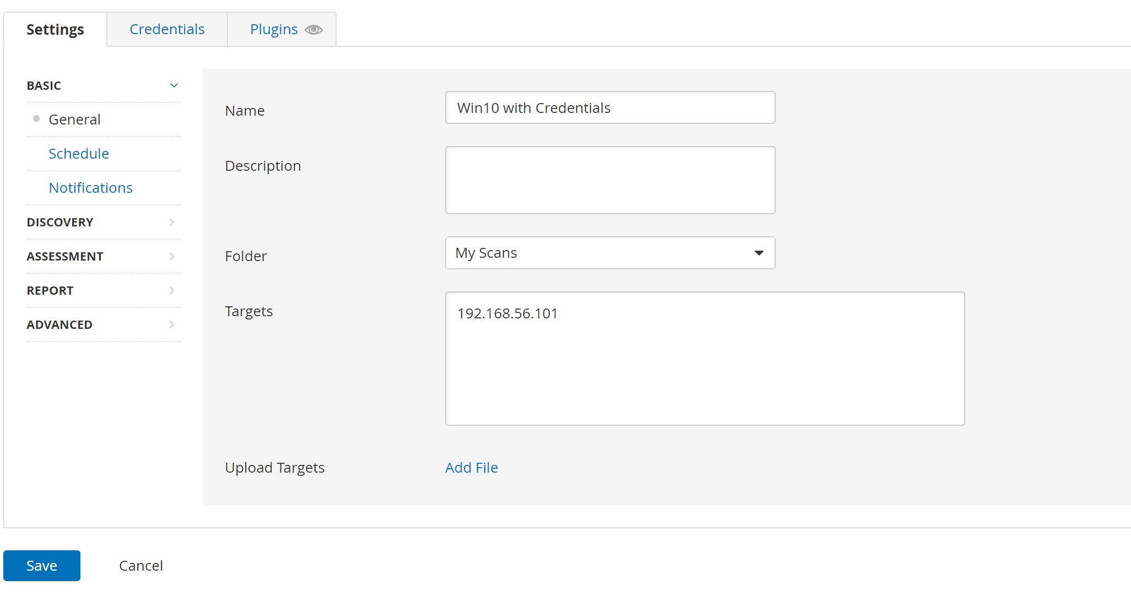Expand the DISCOVERY section arrow
The image size is (1131, 612).
pos(172,222)
